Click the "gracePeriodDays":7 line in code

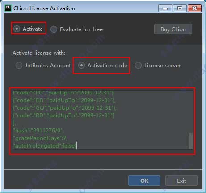click(x=40, y=138)
